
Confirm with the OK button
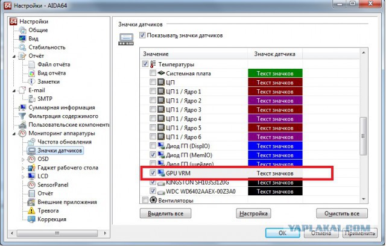(x=282, y=233)
